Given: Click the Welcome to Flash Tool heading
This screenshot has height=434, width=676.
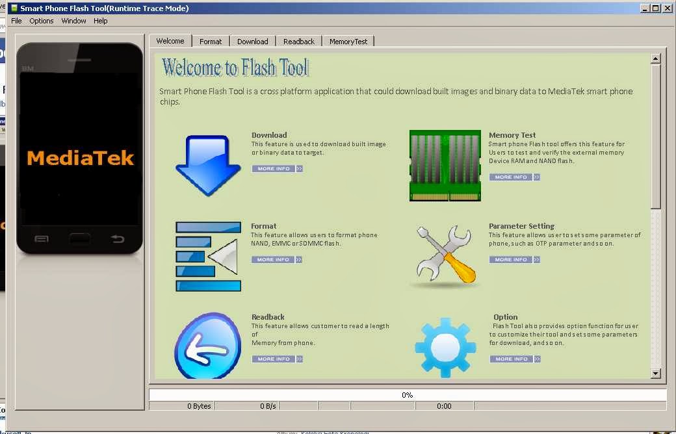Looking at the screenshot, I should 235,67.
